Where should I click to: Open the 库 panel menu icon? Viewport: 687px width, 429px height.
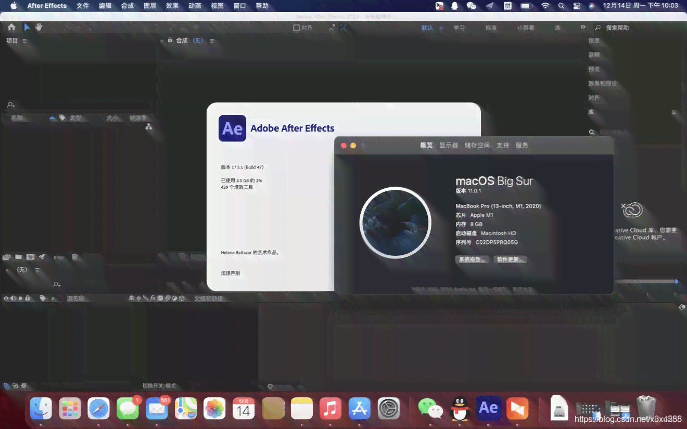[x=674, y=112]
